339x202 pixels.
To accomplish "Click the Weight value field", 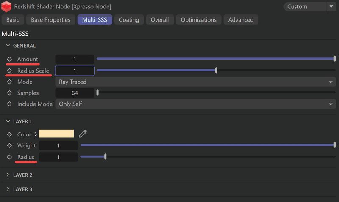I will [58, 145].
